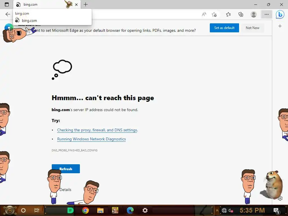Open the hamster box app in taskbar

[115, 210]
